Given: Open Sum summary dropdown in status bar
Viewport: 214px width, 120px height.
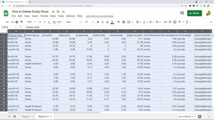Looking at the screenshot, I should pos(186,117).
